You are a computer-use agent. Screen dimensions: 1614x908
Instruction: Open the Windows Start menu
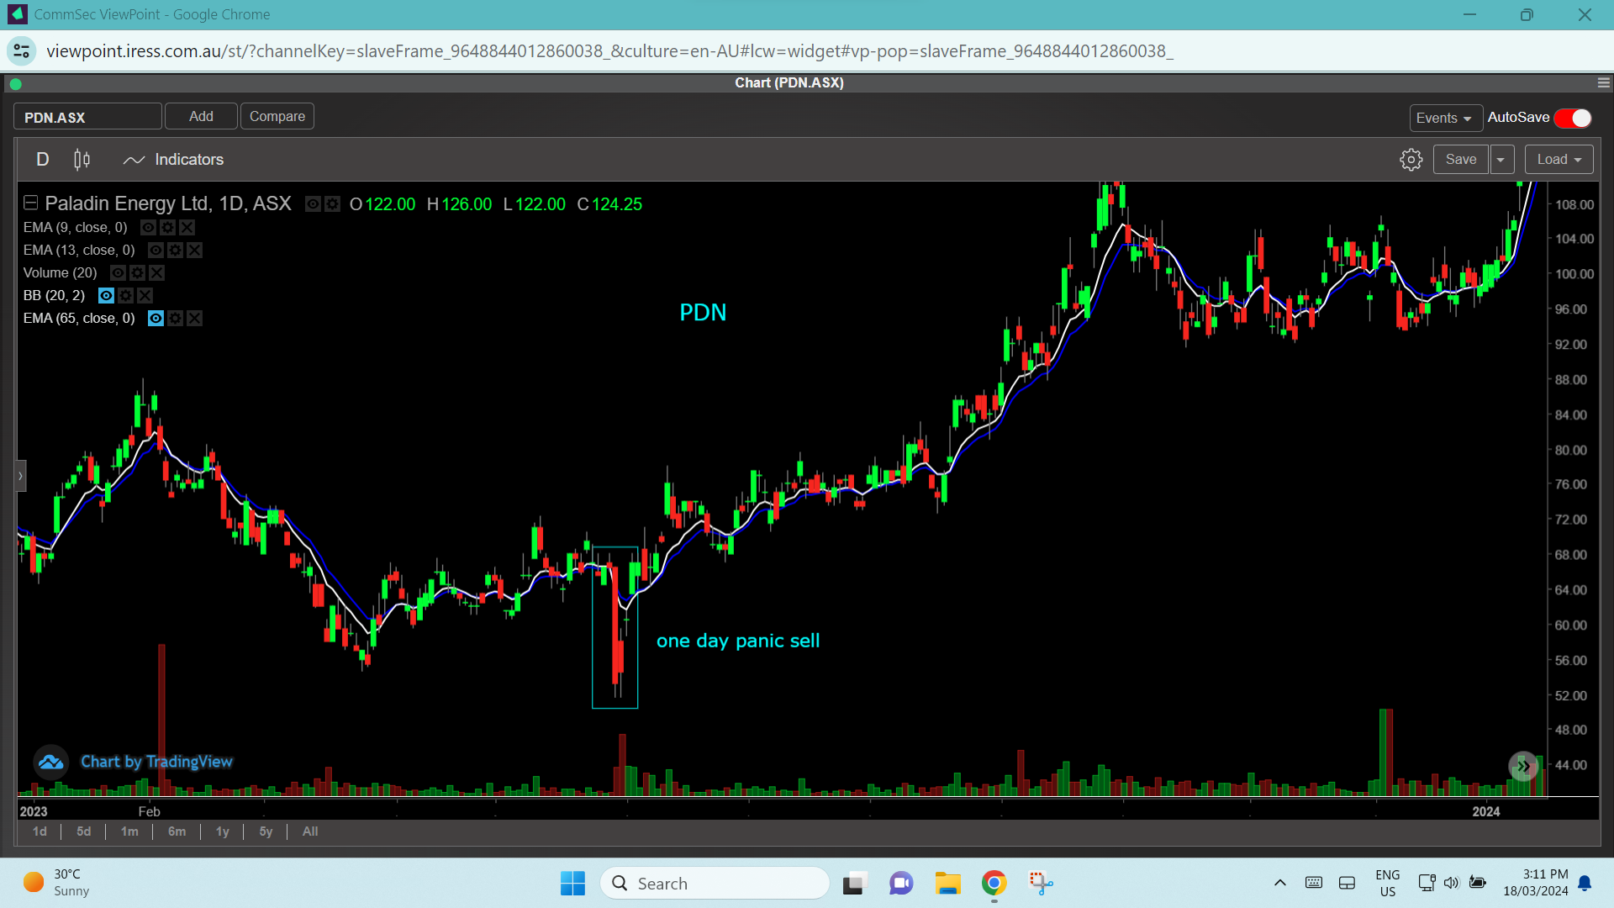(x=572, y=884)
